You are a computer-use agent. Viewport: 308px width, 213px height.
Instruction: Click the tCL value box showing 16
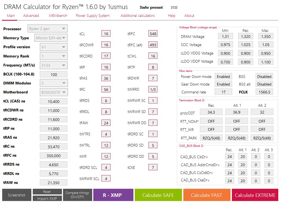pos(106,34)
